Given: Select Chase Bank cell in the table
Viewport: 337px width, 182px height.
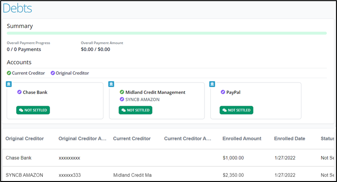Looking at the screenshot, I should 19,158.
